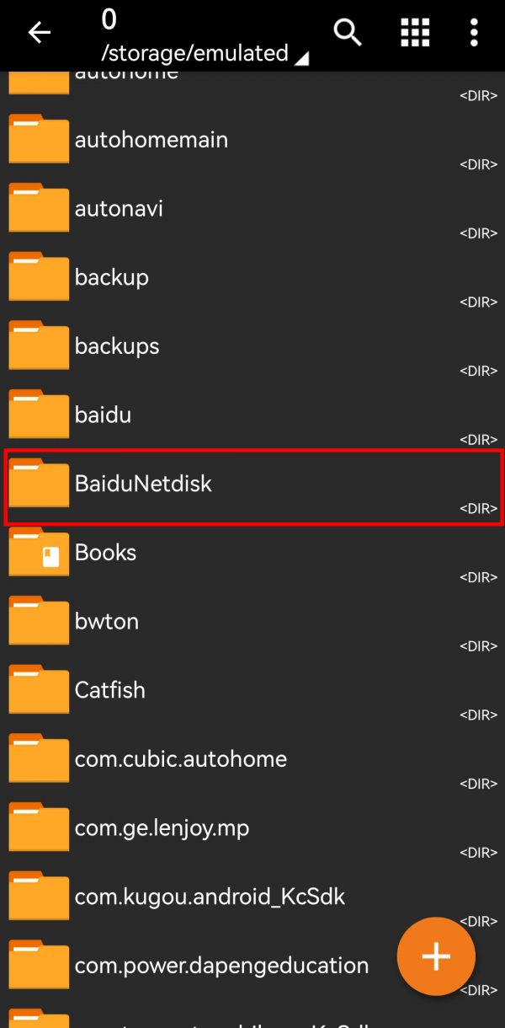Click the BaiduNetdisk folder icon
505x1028 pixels.
[39, 484]
